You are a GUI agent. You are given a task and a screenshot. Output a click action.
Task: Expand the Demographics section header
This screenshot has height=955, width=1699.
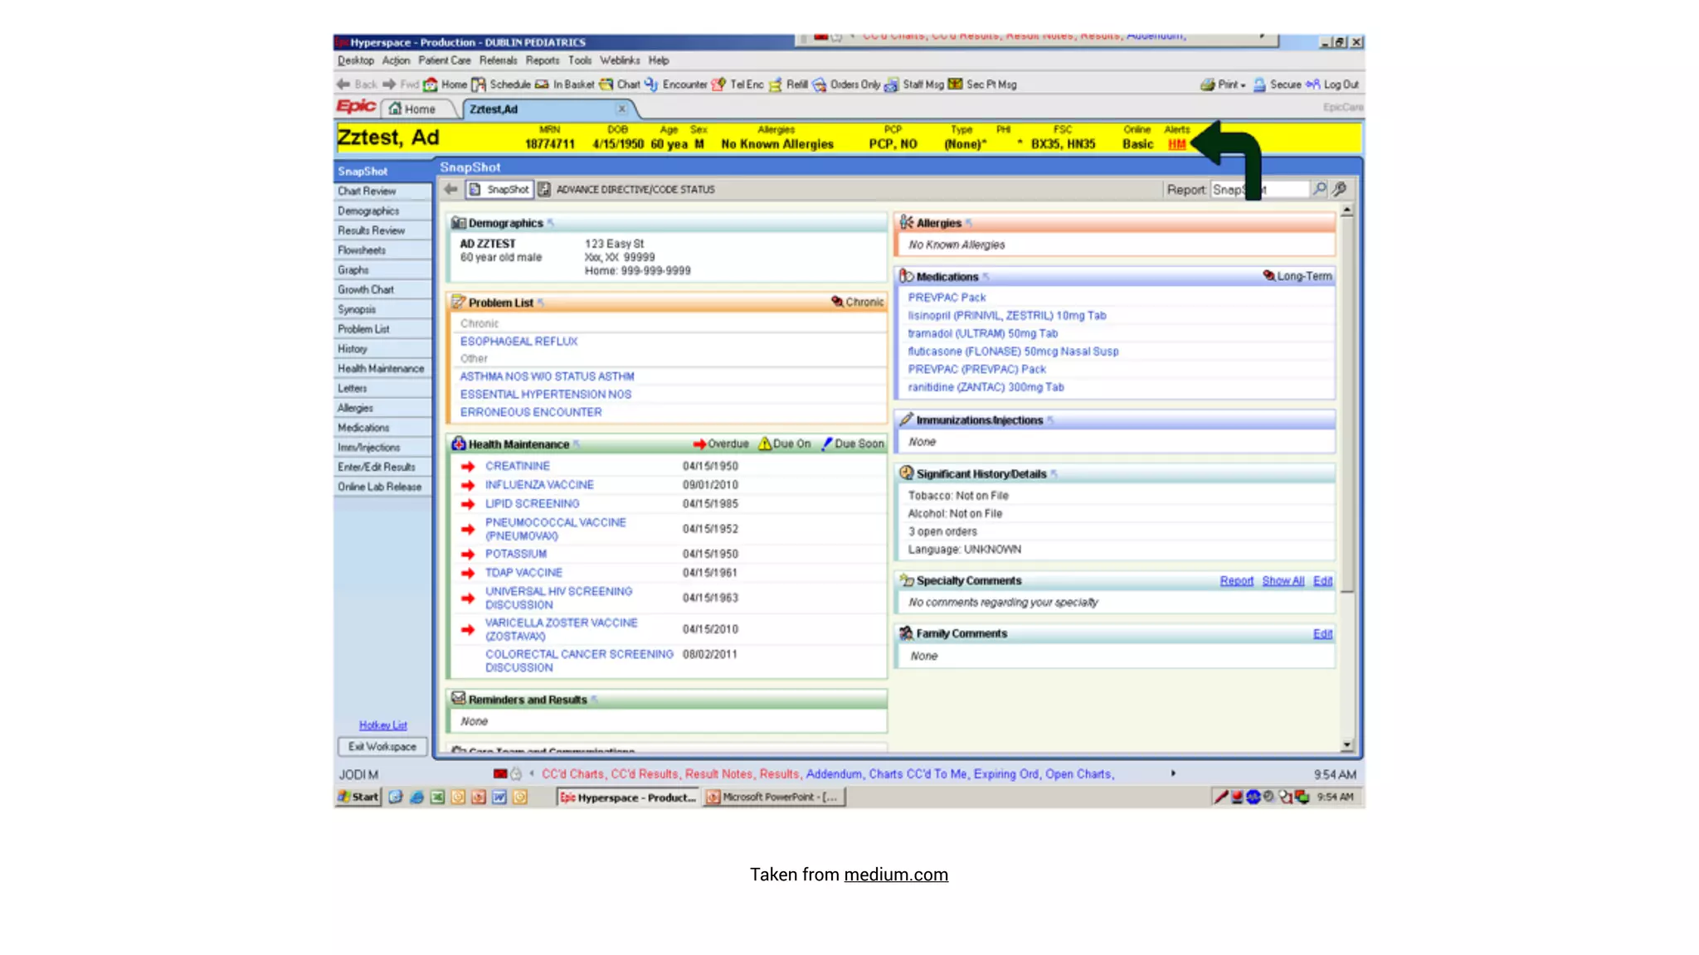(x=505, y=223)
